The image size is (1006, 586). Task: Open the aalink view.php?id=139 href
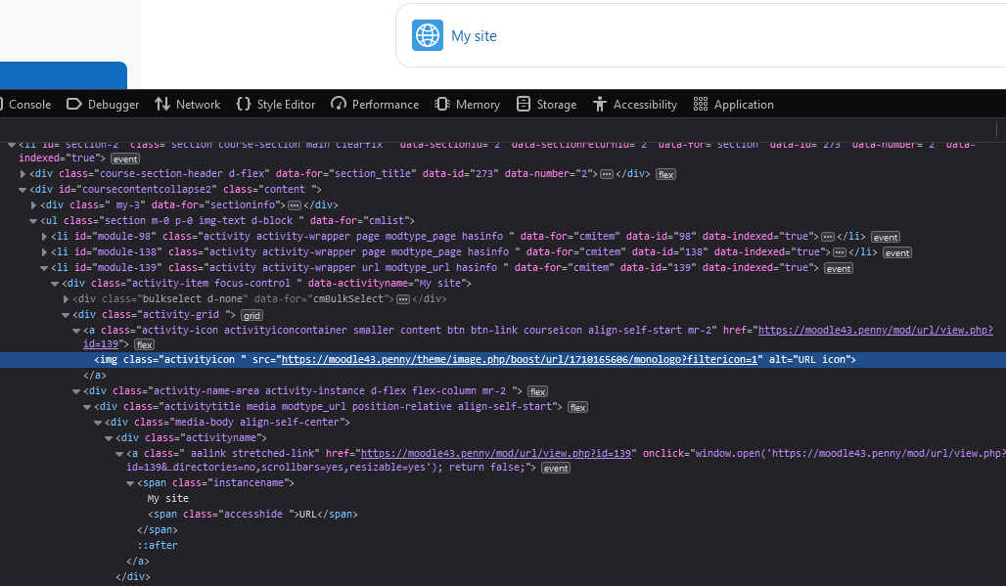tap(496, 453)
